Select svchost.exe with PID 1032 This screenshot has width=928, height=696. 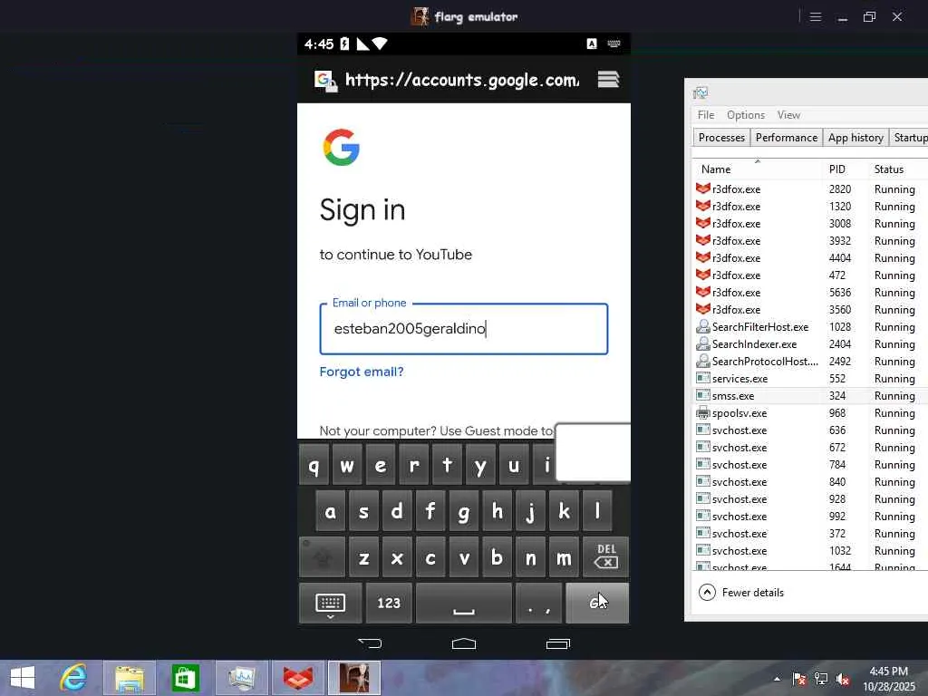(x=810, y=551)
